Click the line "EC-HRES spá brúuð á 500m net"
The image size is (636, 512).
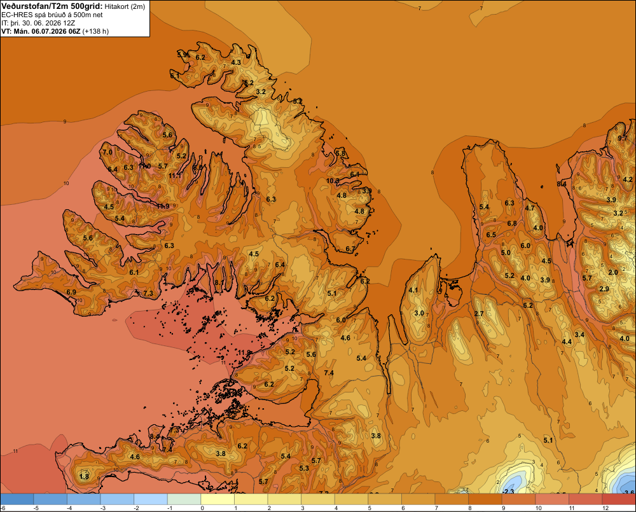52,15
